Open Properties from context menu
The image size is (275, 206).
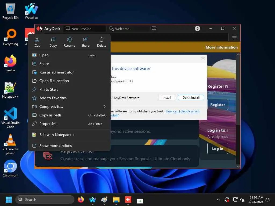pyautogui.click(x=70, y=124)
